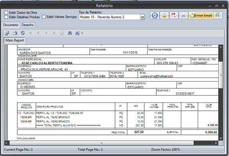Screen dimensions: 229x156
Task: Switch to the Documento tab
Action: [11, 25]
